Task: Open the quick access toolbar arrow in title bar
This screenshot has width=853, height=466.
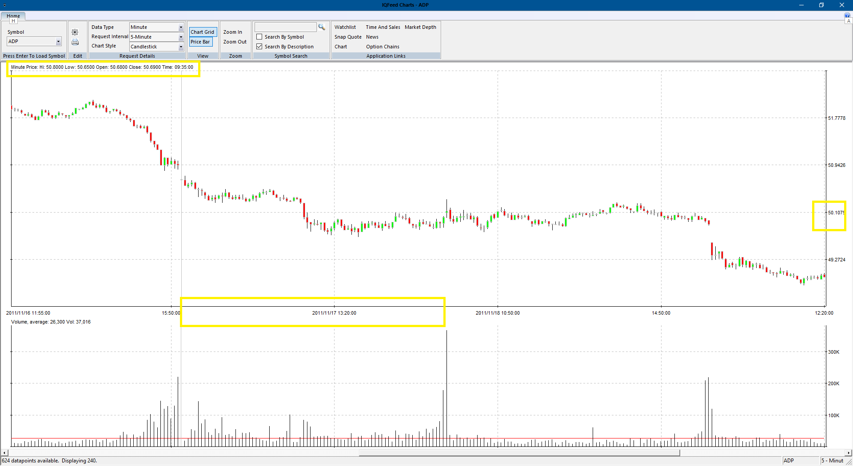Action: [4, 5]
